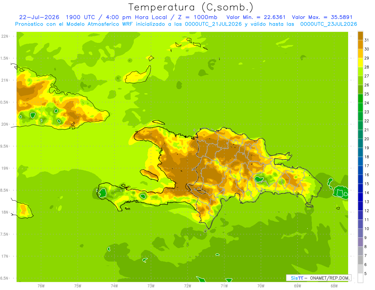The image size is (375, 290).
Task: Pick the legend color band between 14 and 15
Action: point(360,188)
